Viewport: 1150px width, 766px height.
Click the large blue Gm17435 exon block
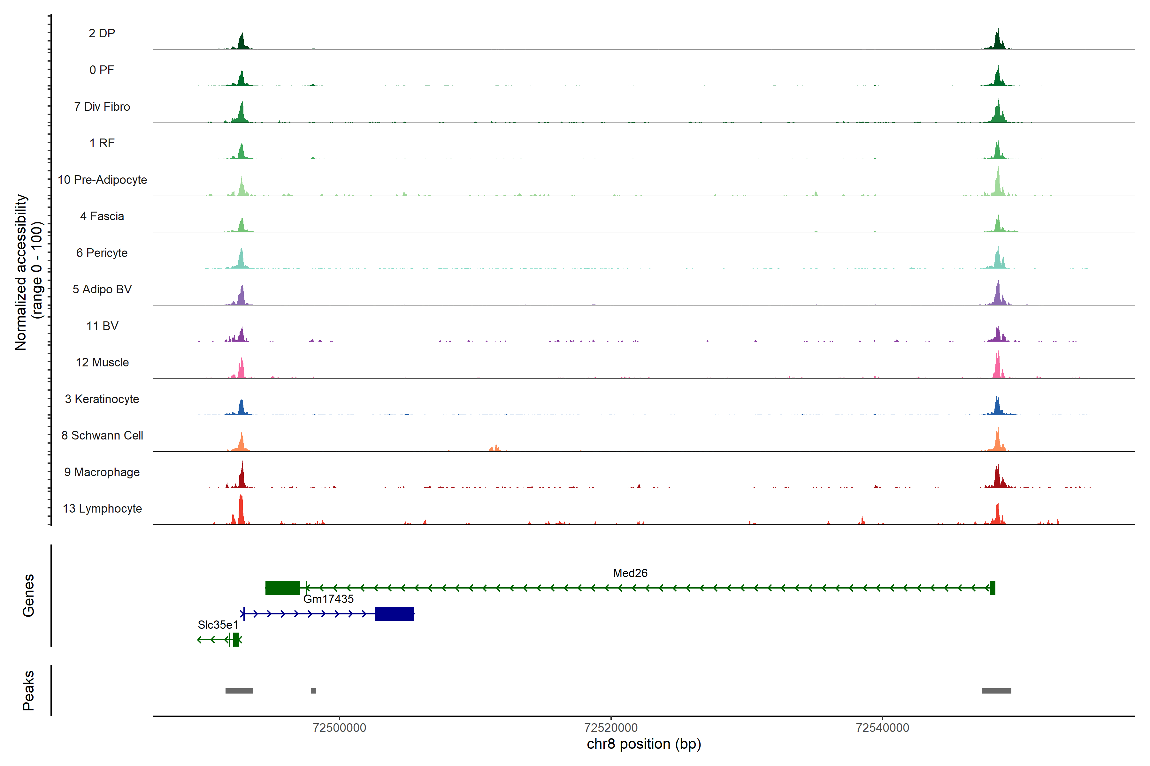point(394,613)
